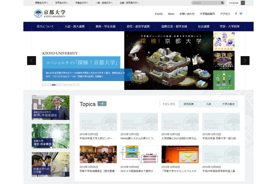The image size is (277, 184).
Task: Open the layered device diagram thumbnail
Action: click(x=139, y=154)
